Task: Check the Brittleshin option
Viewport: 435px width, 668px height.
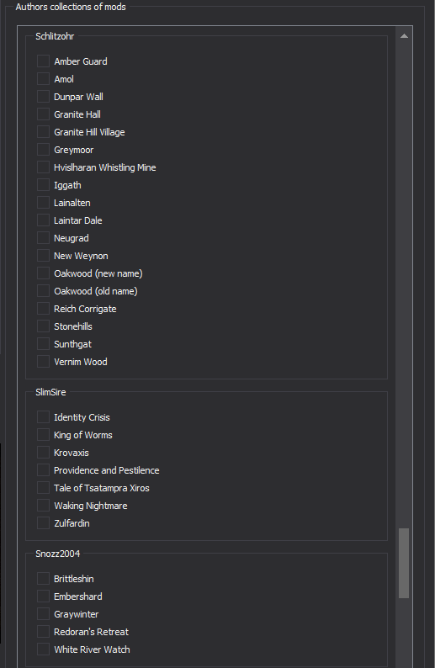Action: [43, 579]
